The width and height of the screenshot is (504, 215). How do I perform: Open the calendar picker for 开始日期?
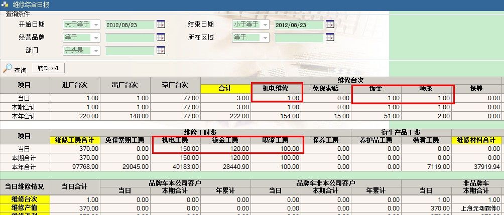pos(160,24)
